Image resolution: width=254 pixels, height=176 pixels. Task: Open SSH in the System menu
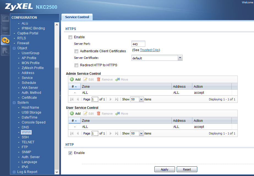click(25, 137)
